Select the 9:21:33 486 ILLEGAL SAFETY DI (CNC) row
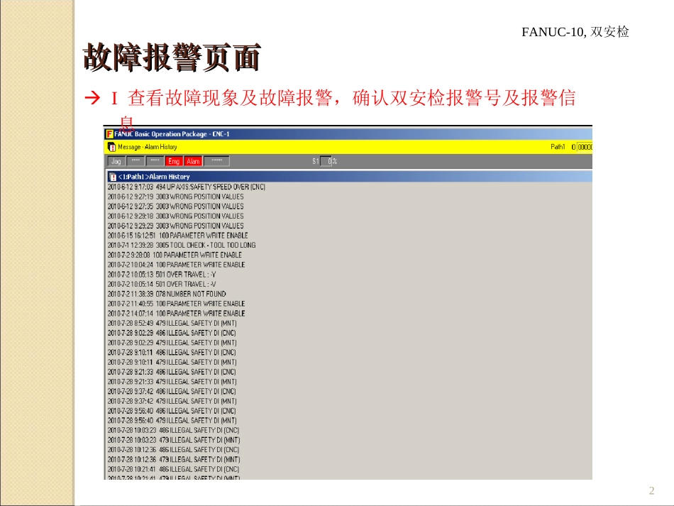The image size is (674, 506). [172, 372]
